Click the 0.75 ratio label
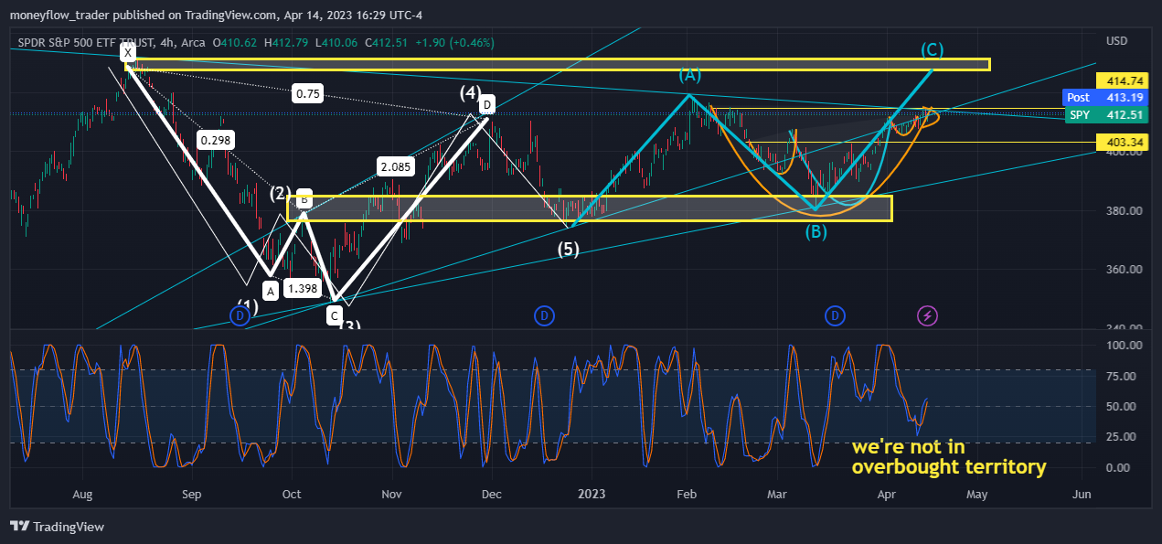1162x544 pixels. 307,93
